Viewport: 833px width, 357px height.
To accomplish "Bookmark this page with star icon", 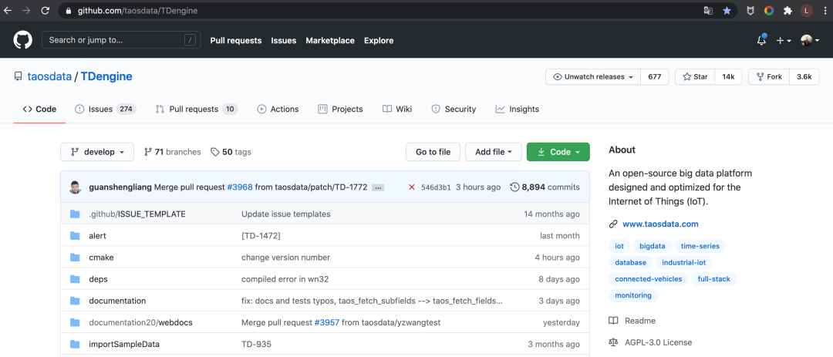I will point(727,10).
